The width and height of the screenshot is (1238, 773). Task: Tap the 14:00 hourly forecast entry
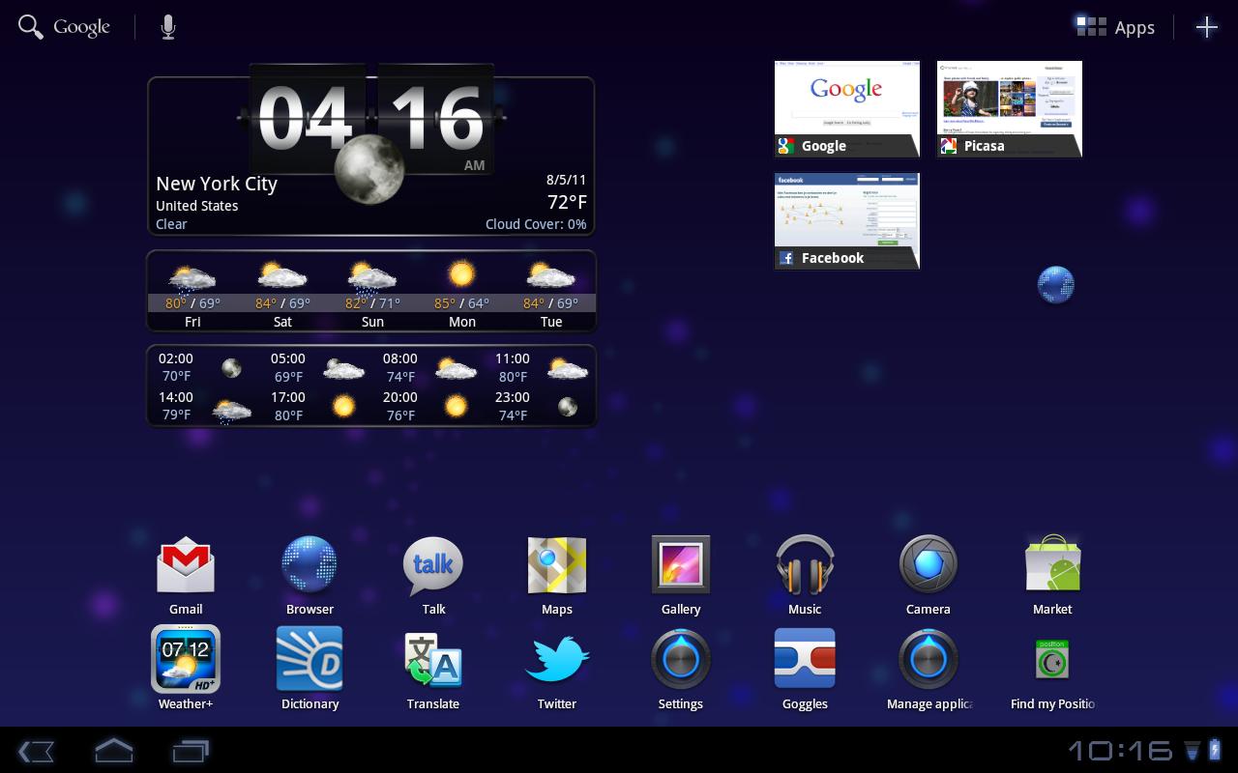(x=204, y=407)
